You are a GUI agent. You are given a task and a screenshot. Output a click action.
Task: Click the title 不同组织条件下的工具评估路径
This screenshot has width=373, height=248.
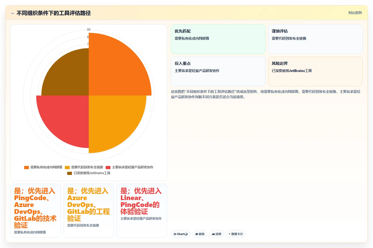54,13
